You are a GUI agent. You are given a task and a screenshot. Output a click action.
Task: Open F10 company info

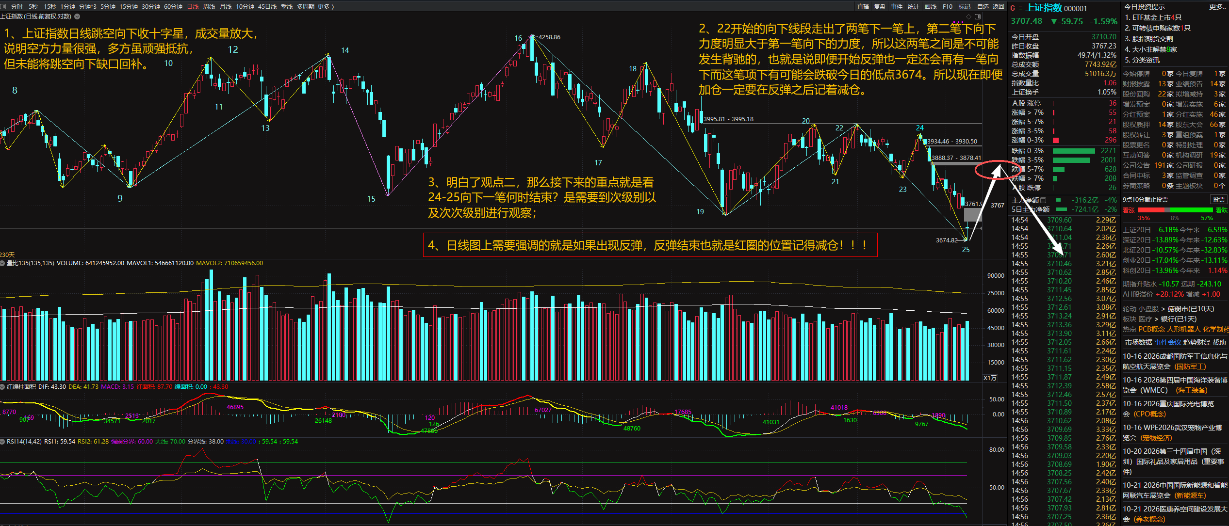click(948, 6)
